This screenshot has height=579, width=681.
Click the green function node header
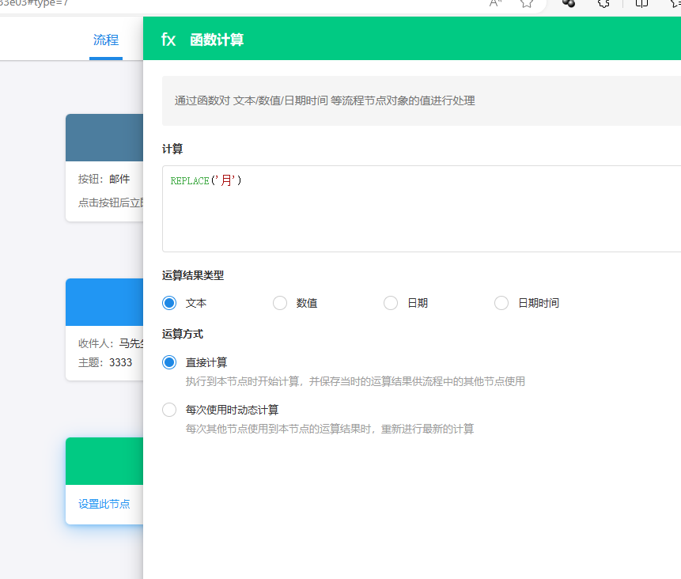click(x=104, y=461)
